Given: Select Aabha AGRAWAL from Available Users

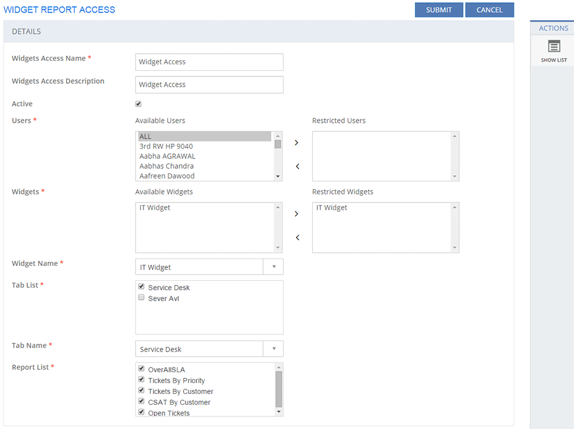Looking at the screenshot, I should point(167,156).
